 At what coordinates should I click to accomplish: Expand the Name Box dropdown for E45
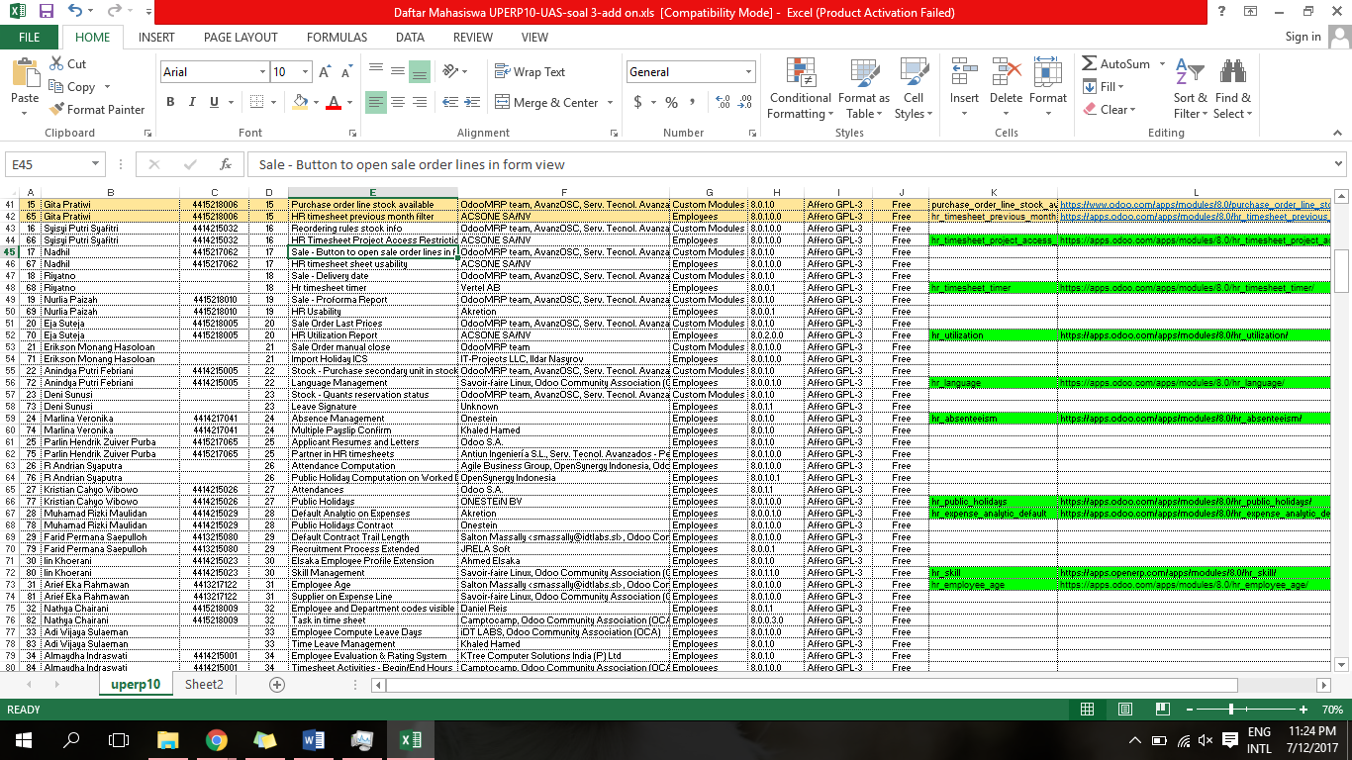pyautogui.click(x=96, y=164)
